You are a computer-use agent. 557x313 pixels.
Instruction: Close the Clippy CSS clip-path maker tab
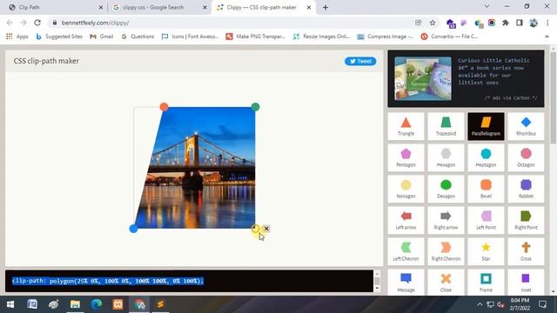(309, 7)
